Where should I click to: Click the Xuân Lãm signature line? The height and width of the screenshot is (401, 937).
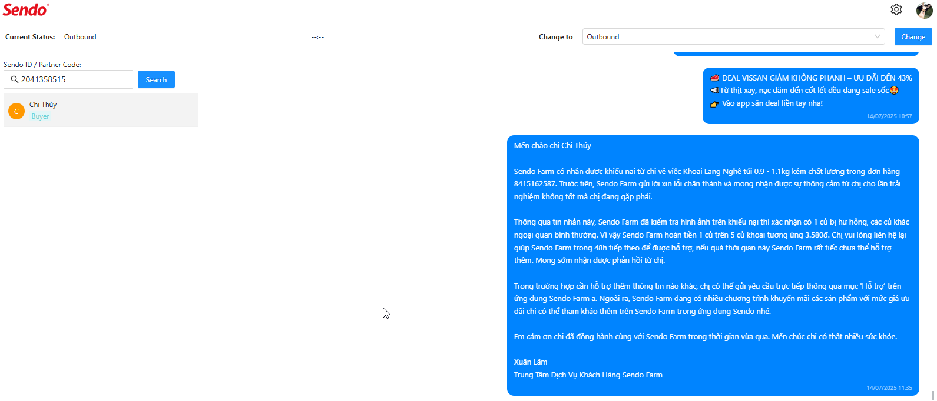[x=531, y=362]
